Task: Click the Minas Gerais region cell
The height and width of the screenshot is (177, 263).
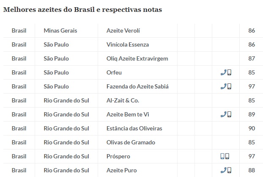Action: coord(60,30)
